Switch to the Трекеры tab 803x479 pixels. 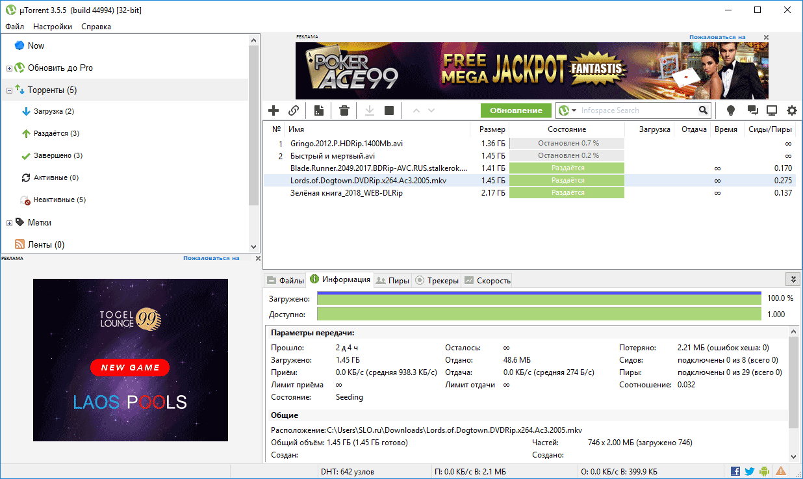click(437, 281)
